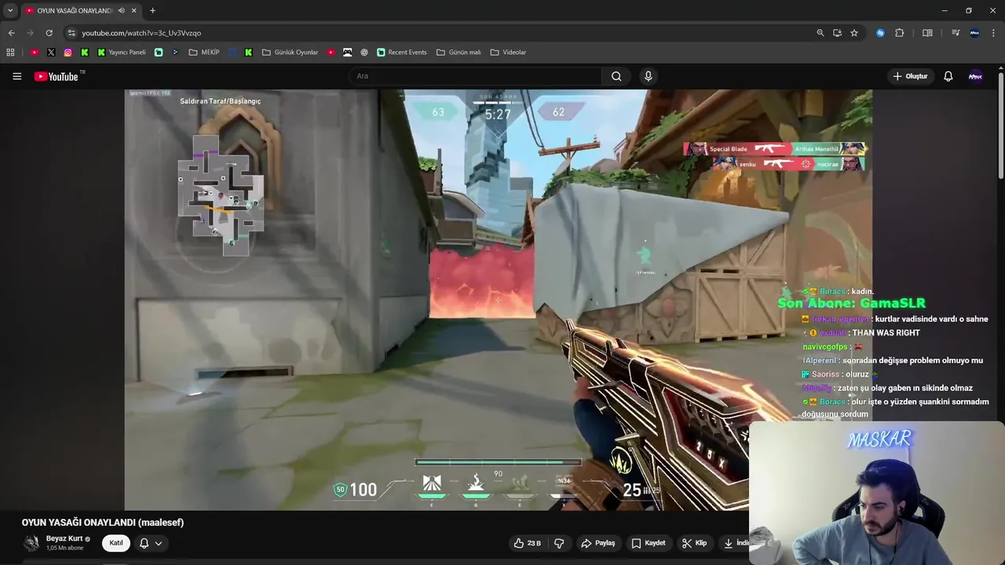1005x565 pixels.
Task: Open the Extensions puzzle menu
Action: (x=900, y=33)
